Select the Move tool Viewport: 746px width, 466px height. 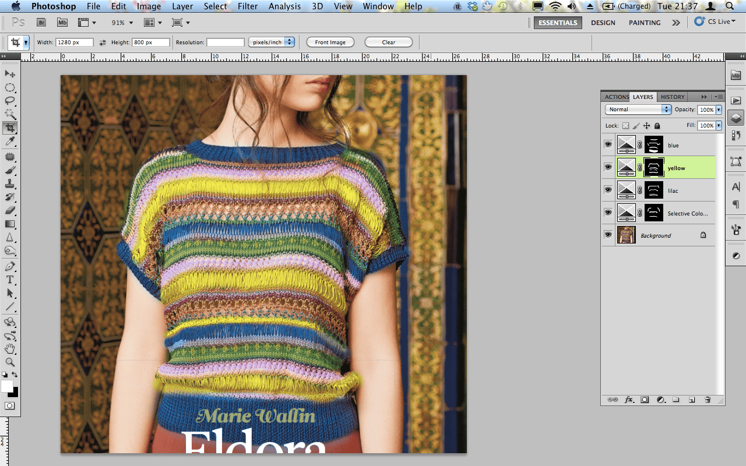(x=10, y=74)
